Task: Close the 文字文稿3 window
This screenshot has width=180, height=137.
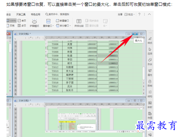Action: pyautogui.click(x=141, y=100)
